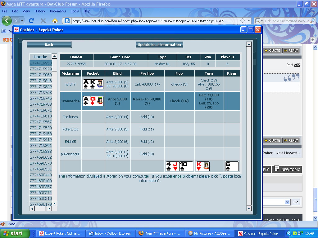Select hand 2774719613 in the hand list

tap(41, 116)
